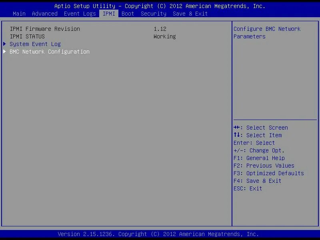Click the Working status value

click(165, 36)
